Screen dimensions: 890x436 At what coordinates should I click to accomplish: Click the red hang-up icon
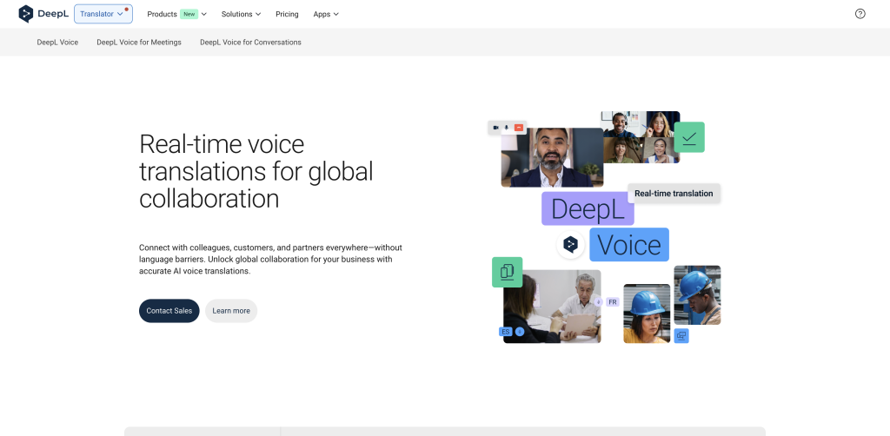pos(518,128)
